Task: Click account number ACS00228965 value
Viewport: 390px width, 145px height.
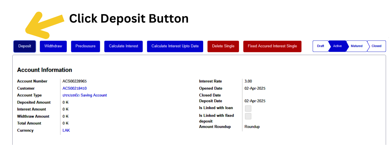Action: pyautogui.click(x=75, y=81)
